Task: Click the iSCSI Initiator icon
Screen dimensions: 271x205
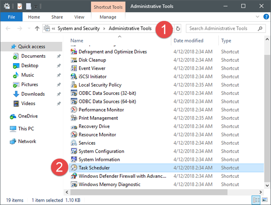Action: (x=74, y=77)
